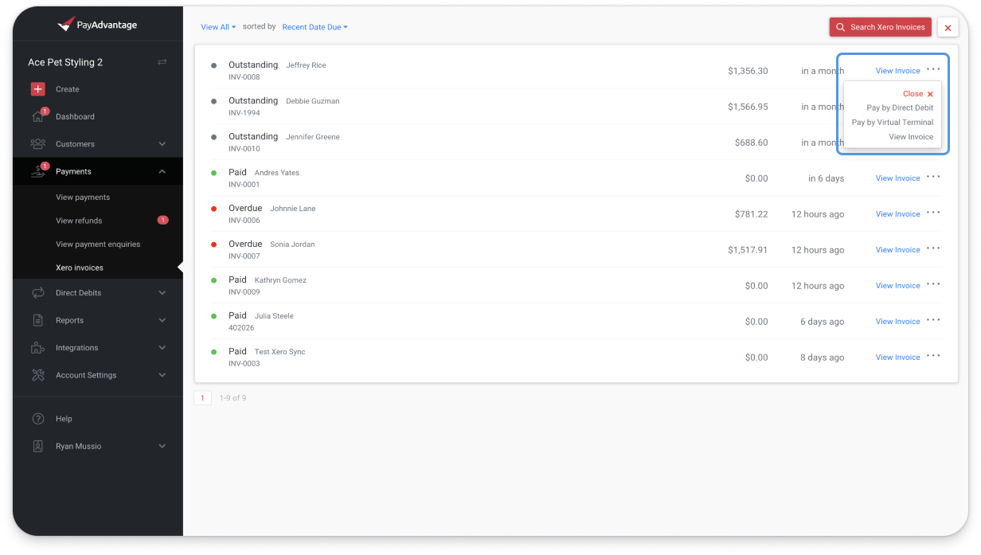Click the PayAdvantage logo
Image resolution: width=981 pixels, height=555 pixels.
(x=97, y=25)
